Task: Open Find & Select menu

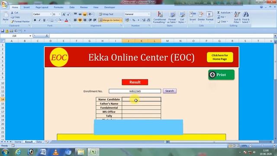Action: 246,17
